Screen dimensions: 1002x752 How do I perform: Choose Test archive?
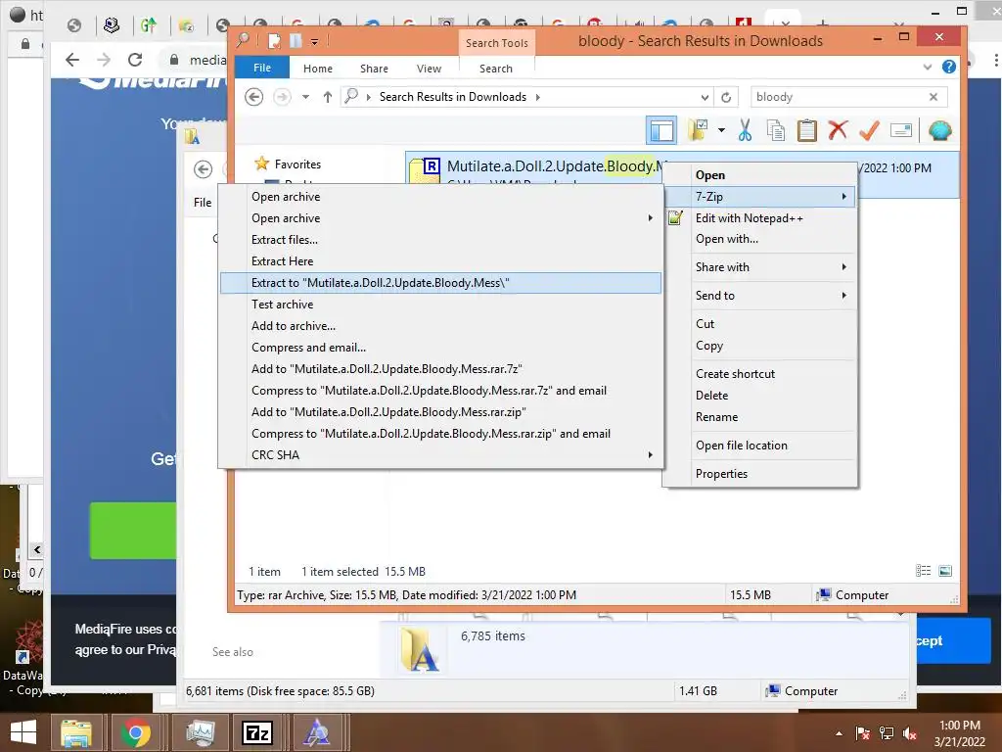440,305
